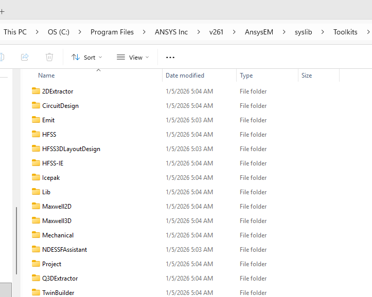
Task: Click the CircuitDesign folder name
Action: pyautogui.click(x=60, y=106)
